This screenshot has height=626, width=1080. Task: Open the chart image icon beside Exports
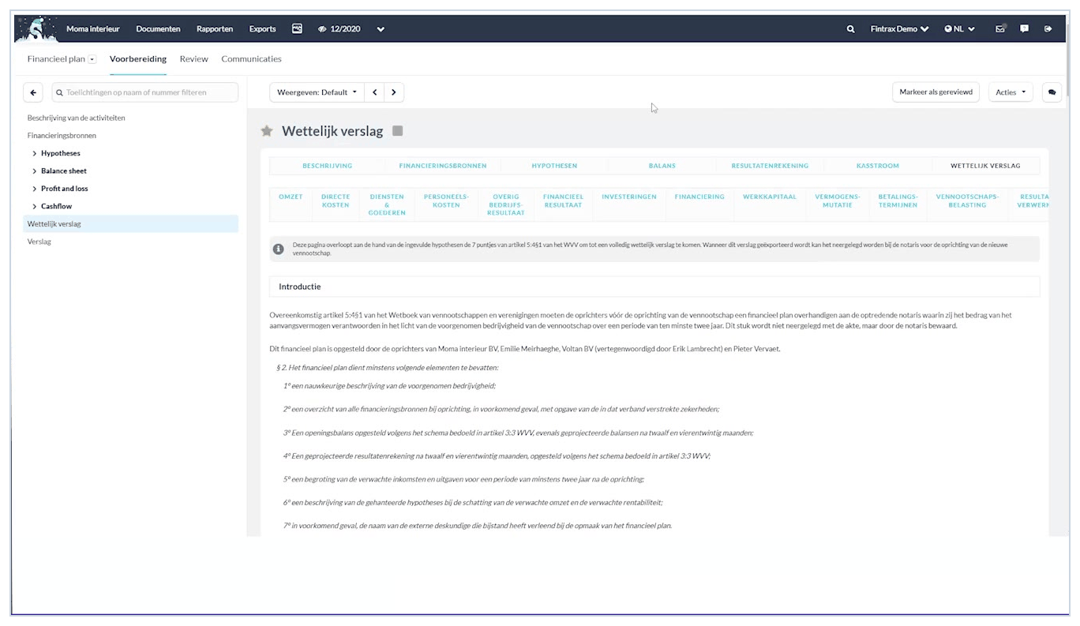click(298, 28)
